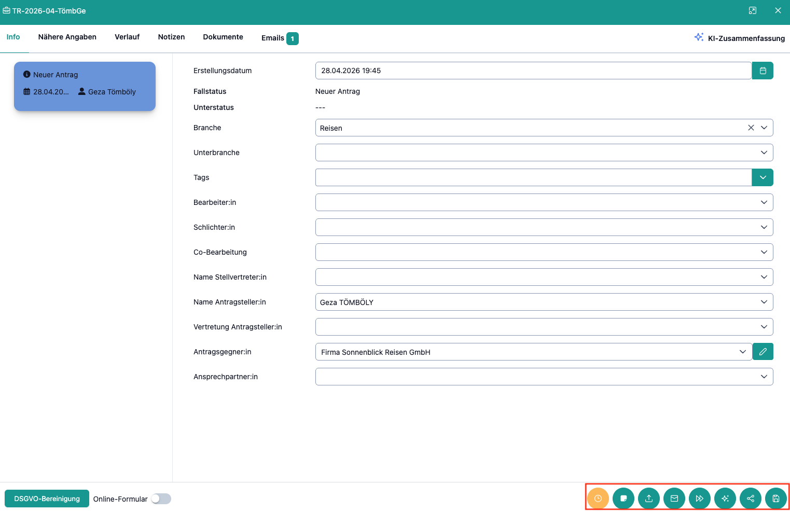
Task: Open the Name Antragsteller:in dropdown
Action: point(764,302)
